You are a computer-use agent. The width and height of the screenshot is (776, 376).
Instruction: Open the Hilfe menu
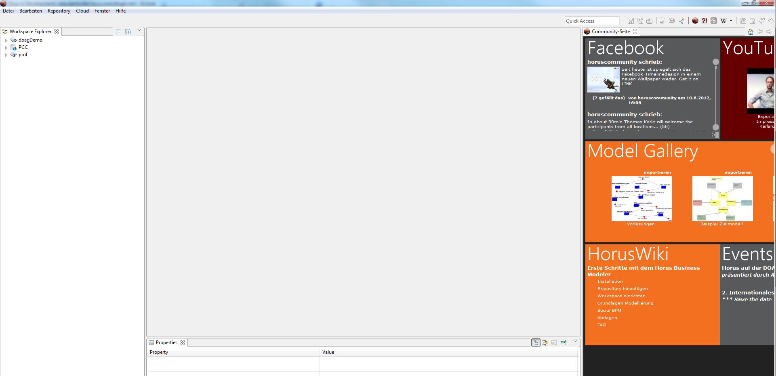[x=120, y=11]
